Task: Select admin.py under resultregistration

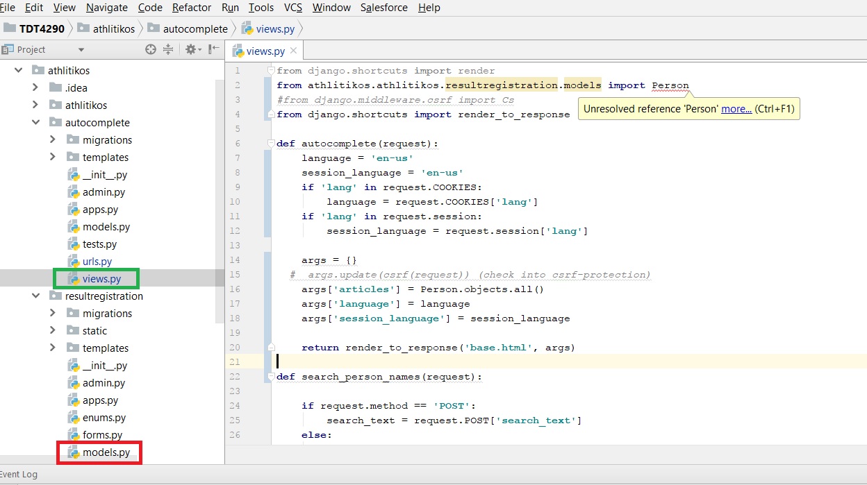Action: coord(97,383)
